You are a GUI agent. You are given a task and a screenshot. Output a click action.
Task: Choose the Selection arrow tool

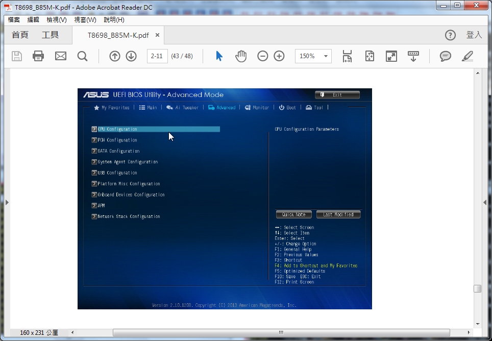tap(219, 56)
